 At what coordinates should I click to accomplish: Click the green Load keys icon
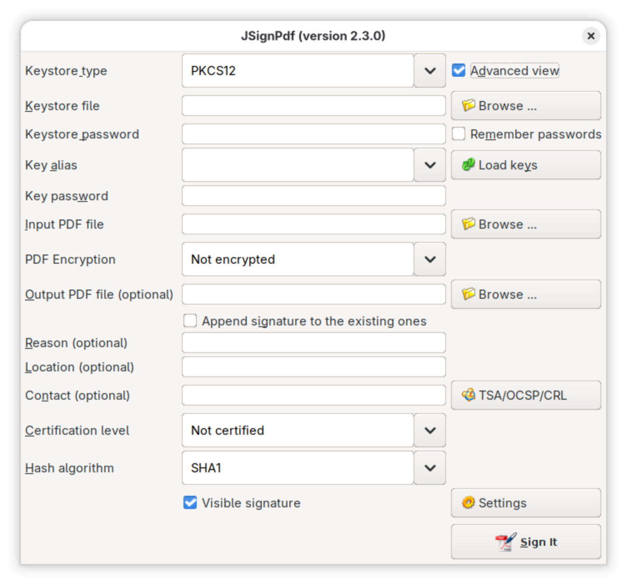[x=468, y=165]
